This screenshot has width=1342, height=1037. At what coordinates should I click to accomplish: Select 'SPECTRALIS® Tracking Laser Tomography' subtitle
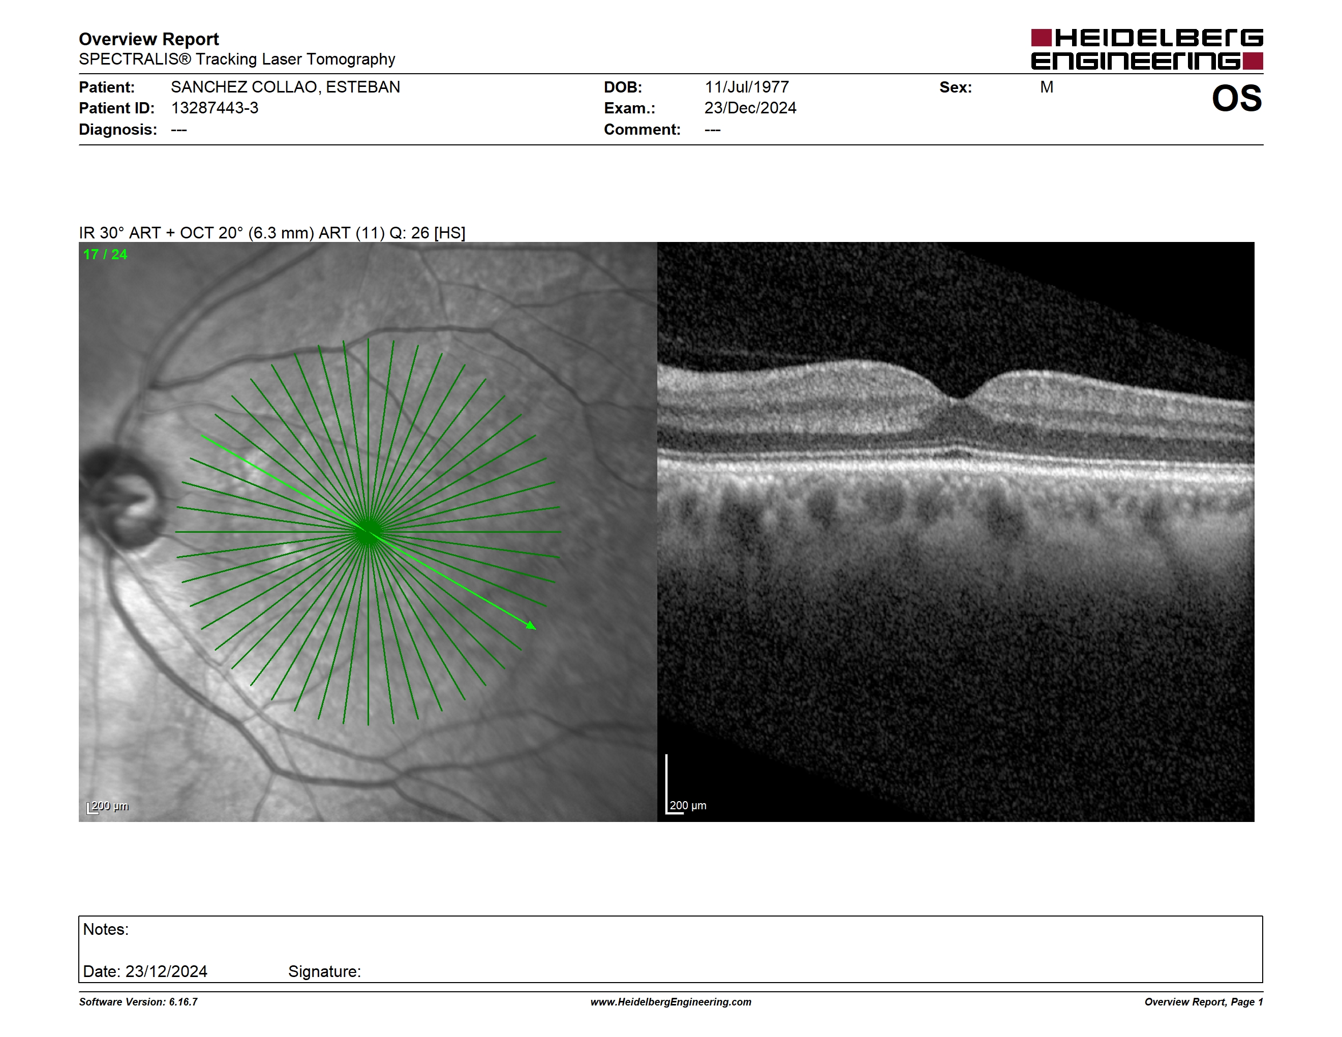(x=236, y=59)
